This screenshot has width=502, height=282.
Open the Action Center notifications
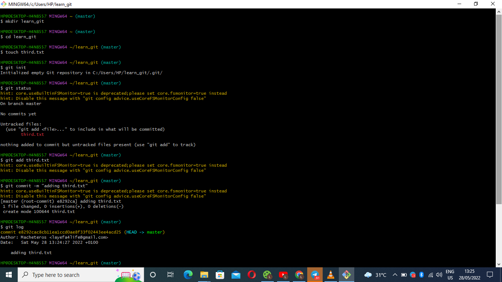[490, 275]
